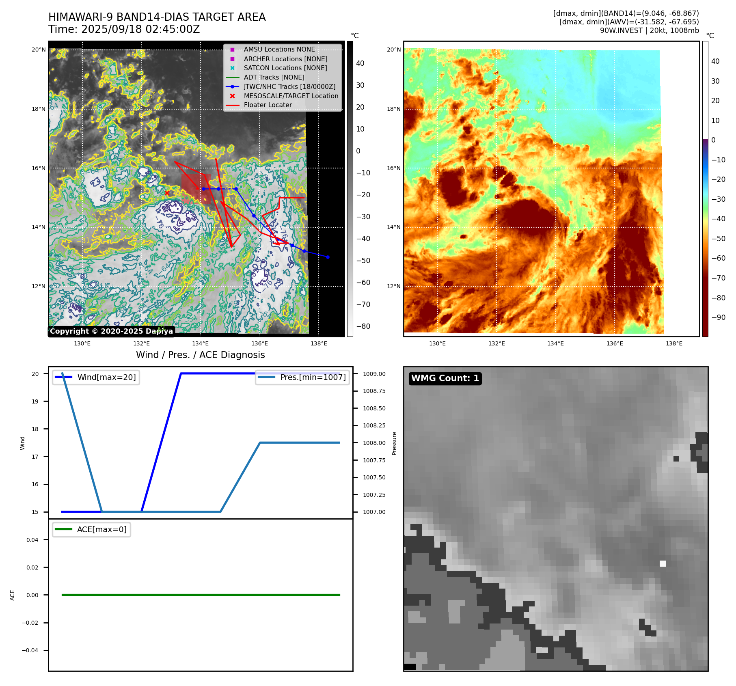Click the blue dotted line sample beside JTWC/NHC Tracks
Screen dimensions: 736x686
232,86
